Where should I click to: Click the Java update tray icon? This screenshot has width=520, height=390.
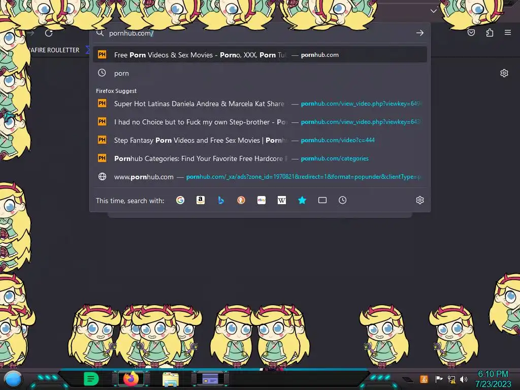424,379
